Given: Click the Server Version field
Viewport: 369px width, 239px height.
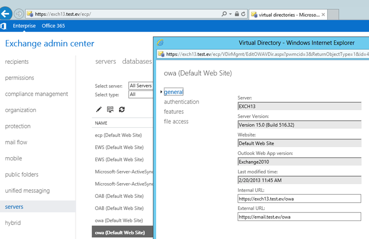Looking at the screenshot, I should (299, 125).
